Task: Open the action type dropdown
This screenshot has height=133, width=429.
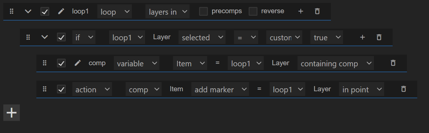Action: pyautogui.click(x=92, y=89)
